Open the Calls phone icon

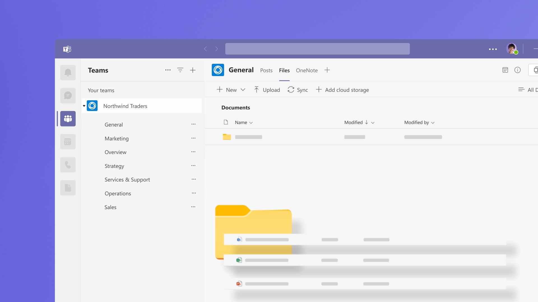click(x=68, y=165)
